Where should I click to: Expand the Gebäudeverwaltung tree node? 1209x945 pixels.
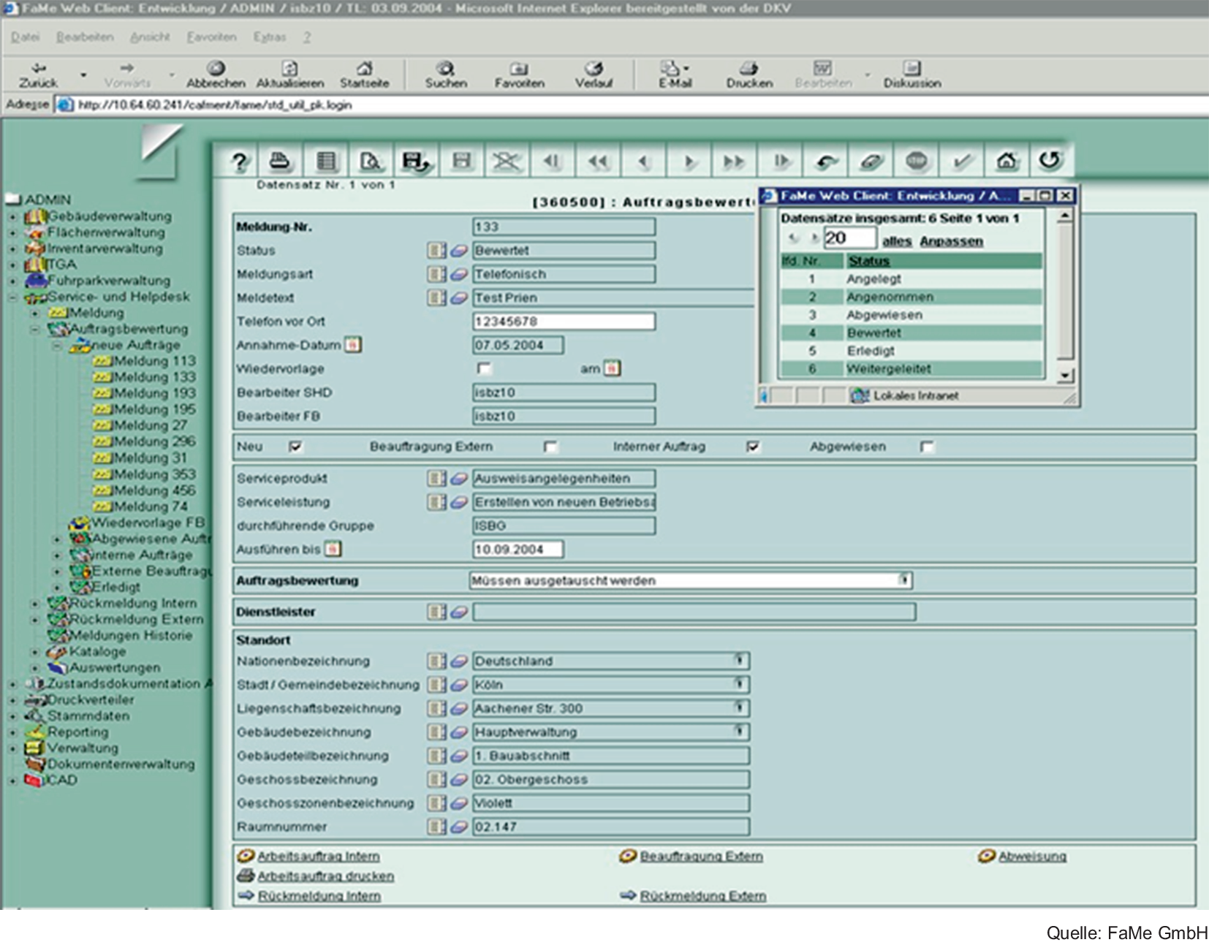click(x=12, y=216)
